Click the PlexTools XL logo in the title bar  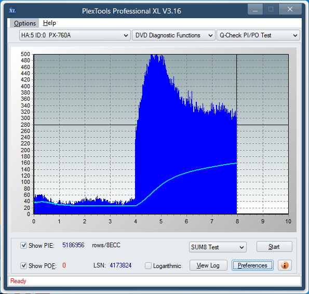(x=12, y=10)
